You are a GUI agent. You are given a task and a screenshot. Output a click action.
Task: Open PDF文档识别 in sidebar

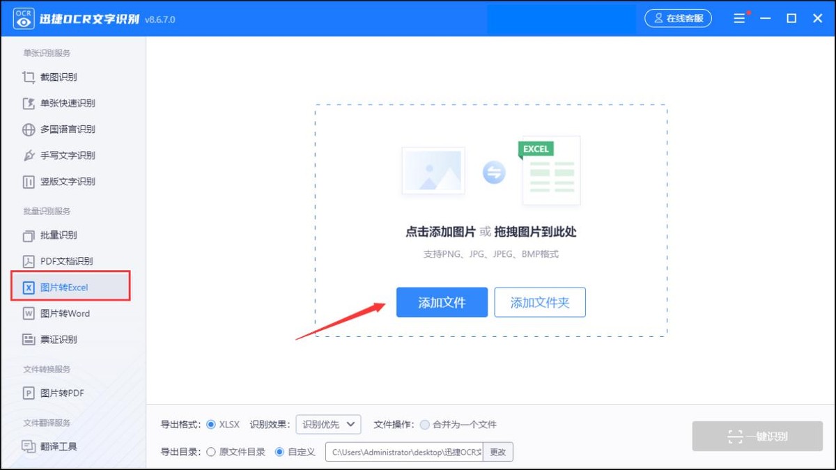[x=67, y=261]
